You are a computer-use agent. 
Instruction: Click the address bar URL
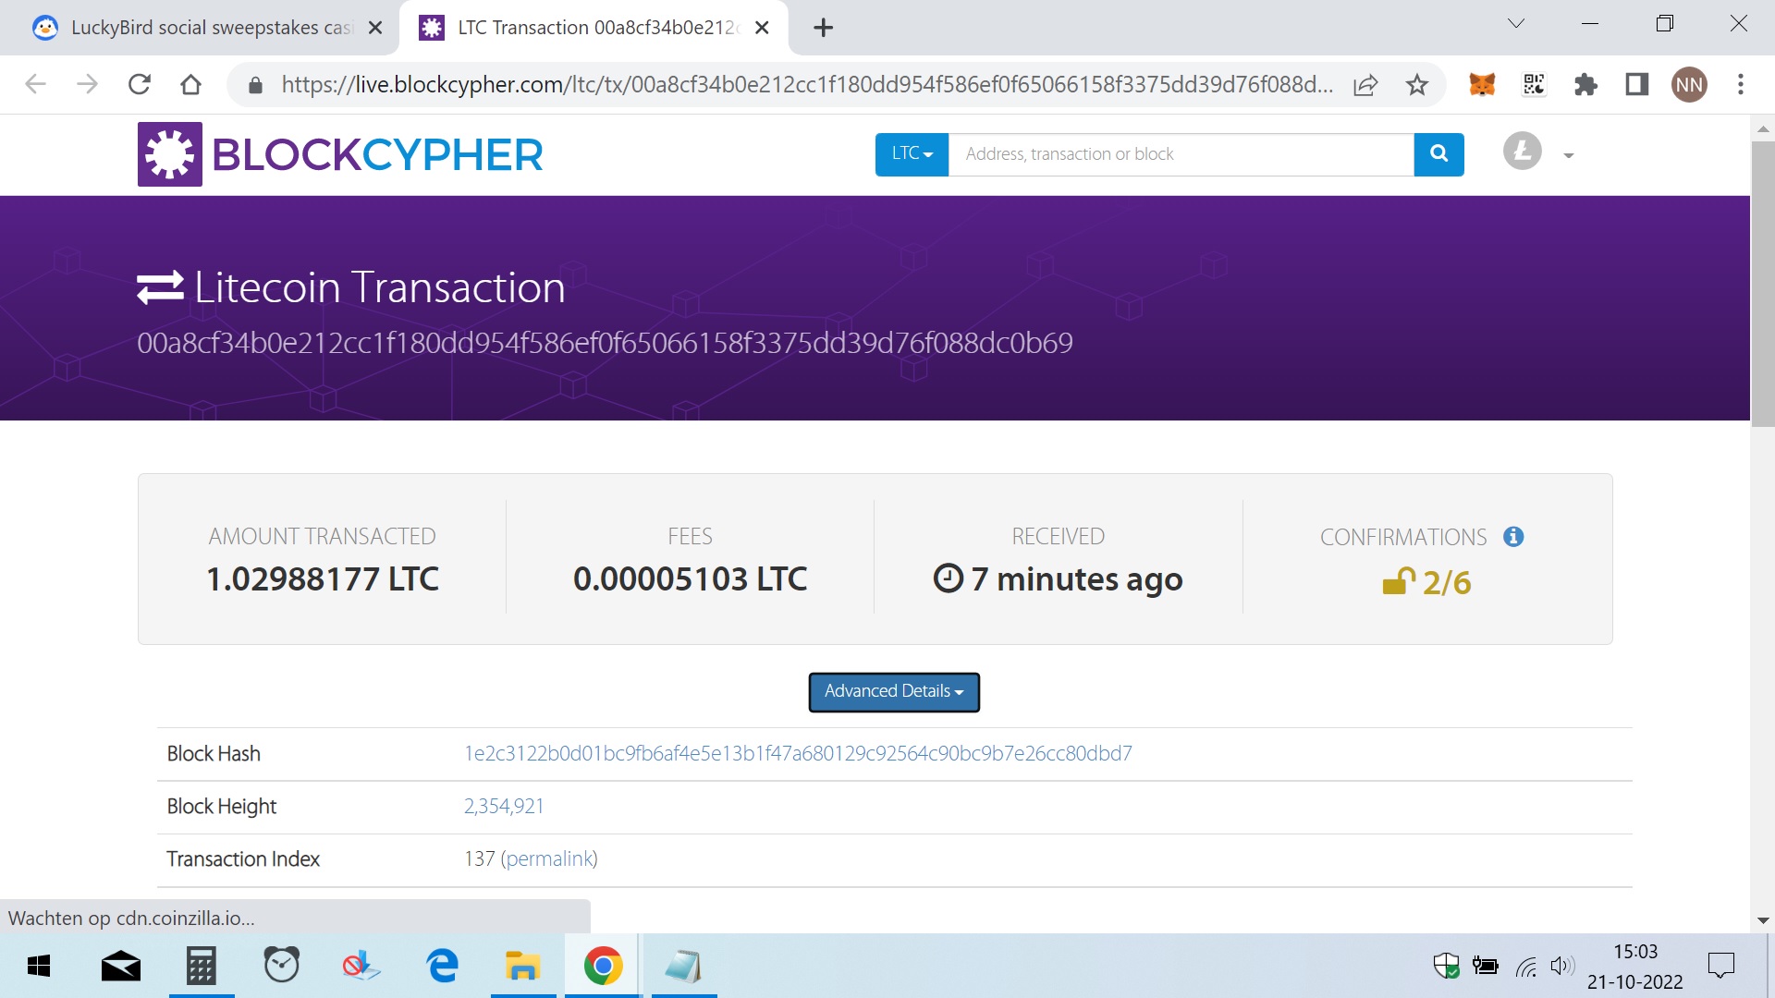pyautogui.click(x=807, y=85)
